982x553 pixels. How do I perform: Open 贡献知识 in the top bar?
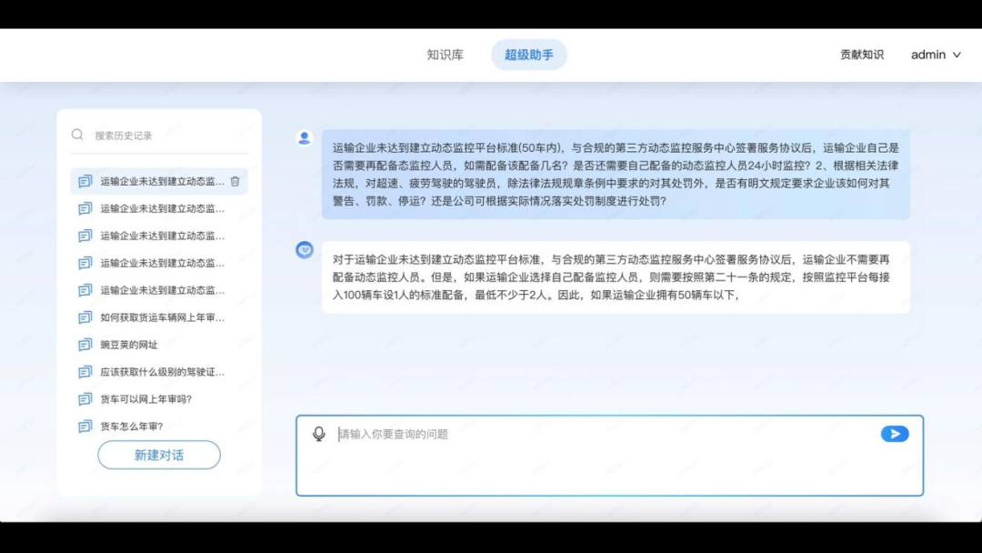pyautogui.click(x=860, y=55)
